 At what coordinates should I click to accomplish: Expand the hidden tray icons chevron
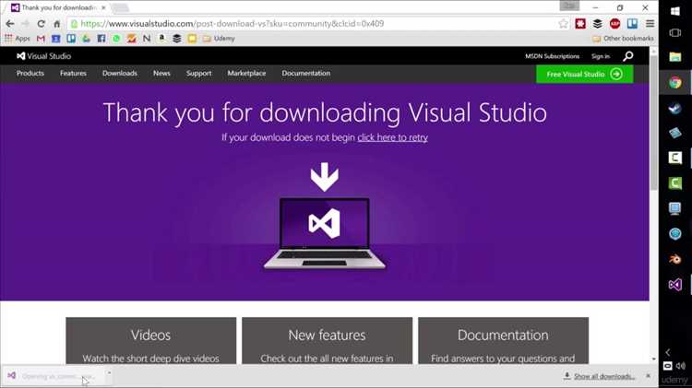point(668,352)
